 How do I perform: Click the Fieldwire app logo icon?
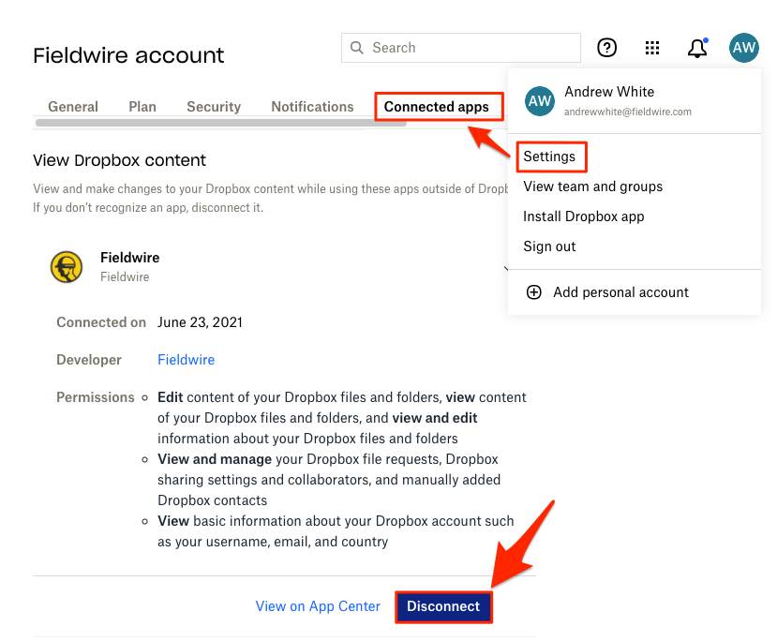[66, 266]
